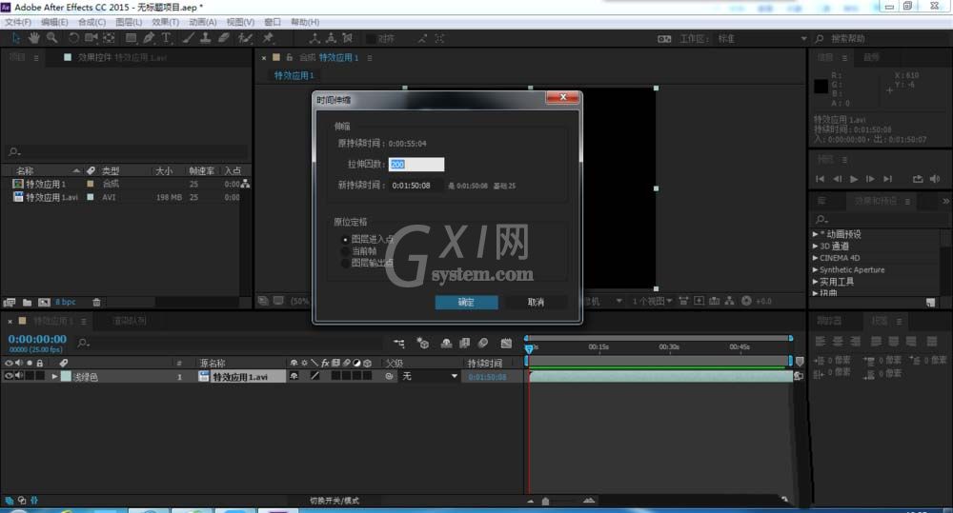The height and width of the screenshot is (513, 953).
Task: Click the timecode 0:00:00:00 display
Action: pos(38,340)
